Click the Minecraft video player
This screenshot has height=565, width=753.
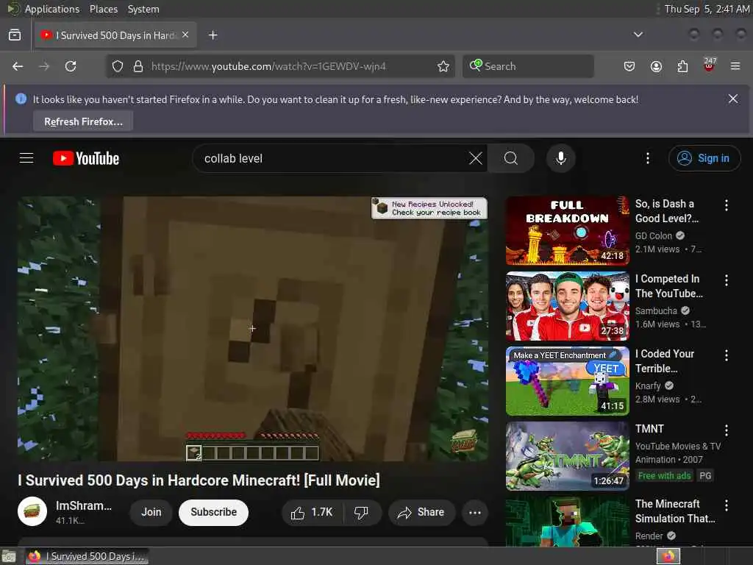click(x=253, y=329)
